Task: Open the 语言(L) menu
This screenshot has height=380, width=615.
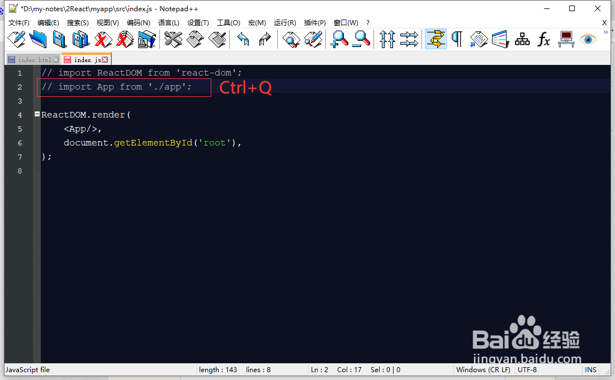Action: coord(169,23)
